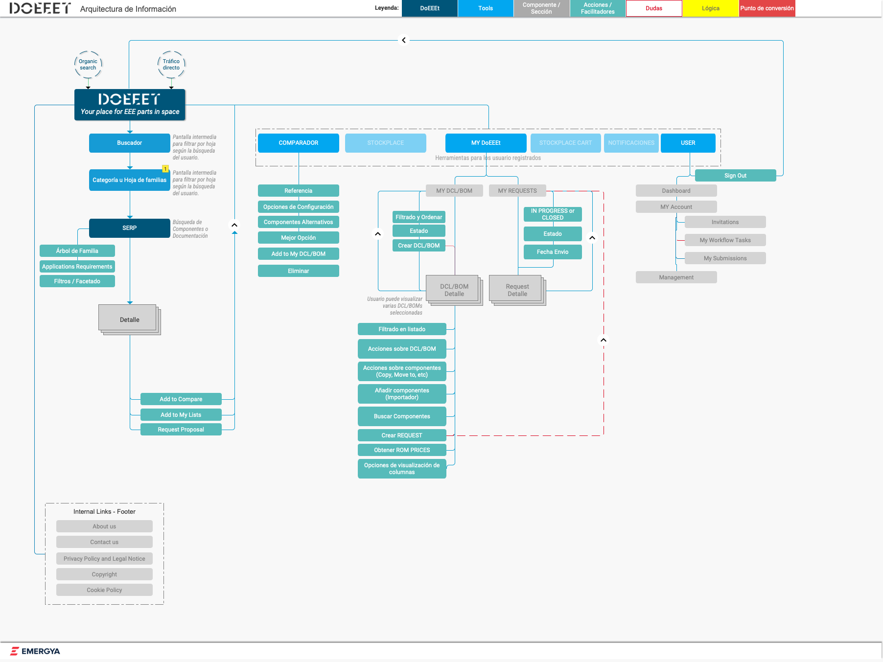Image resolution: width=883 pixels, height=662 pixels.
Task: Select the DoEEEt legend swatch
Action: point(430,8)
